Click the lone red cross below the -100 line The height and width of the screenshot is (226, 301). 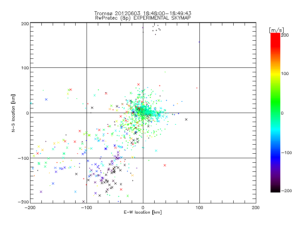click(165, 165)
